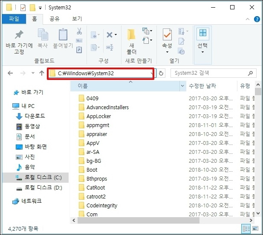Click the Paste (붙여넣기) clipboard icon
Viewport: 263px width, 235px height.
point(63,34)
